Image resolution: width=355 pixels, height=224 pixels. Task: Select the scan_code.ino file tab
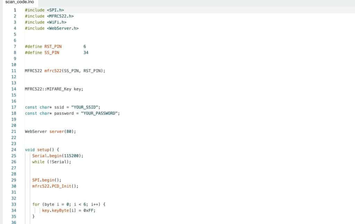[19, 2]
